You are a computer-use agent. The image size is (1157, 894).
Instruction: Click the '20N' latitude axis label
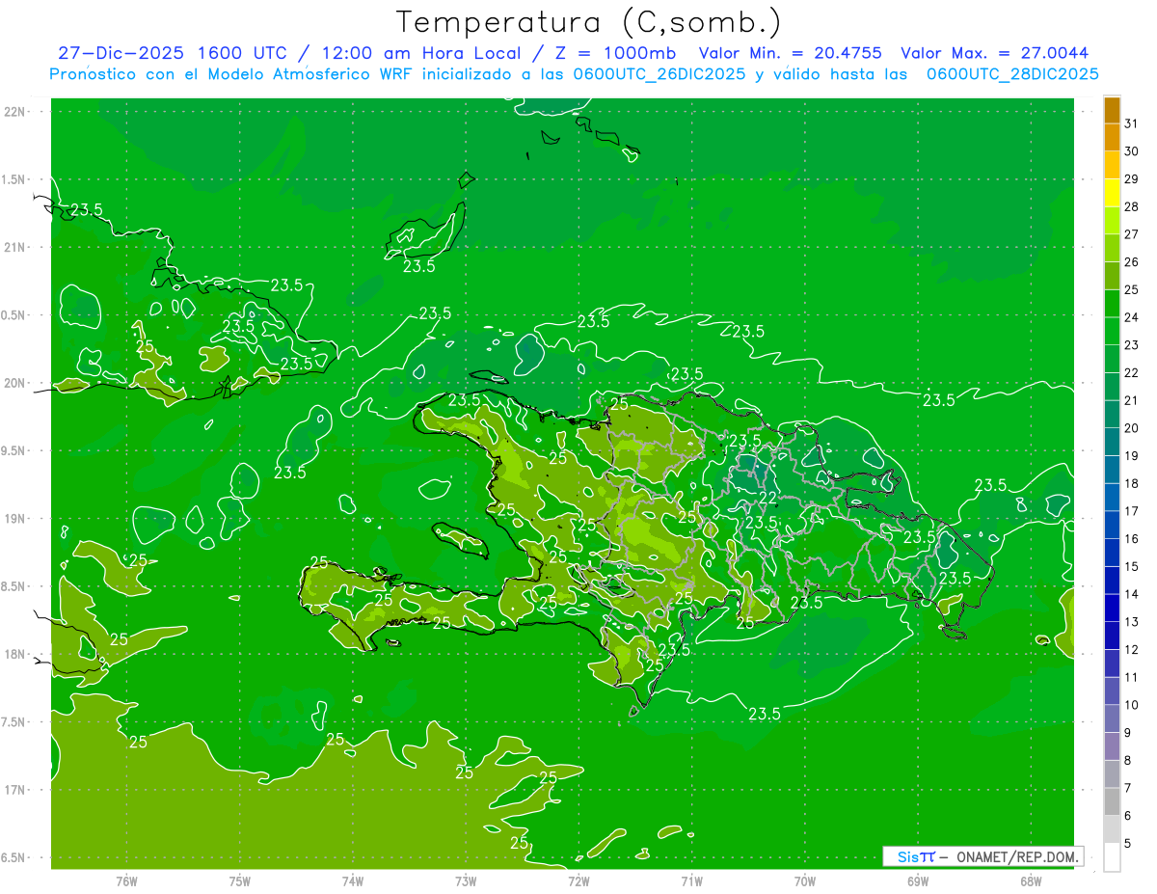point(15,383)
